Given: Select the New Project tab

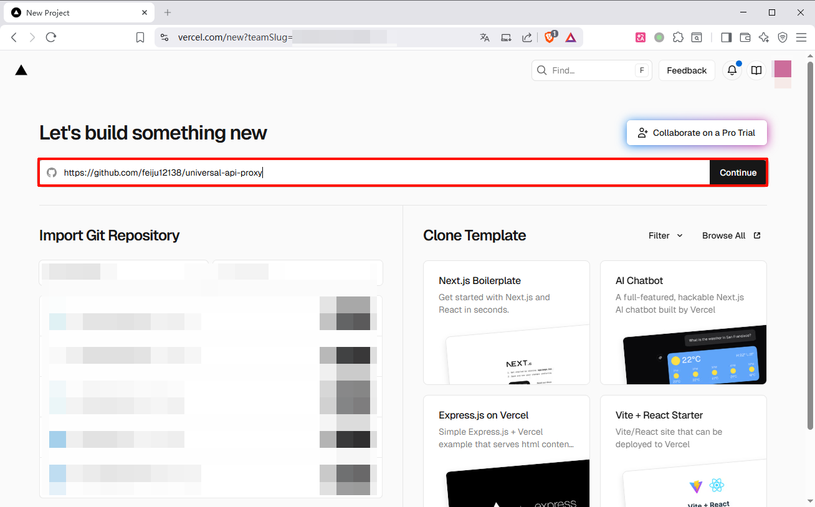Looking at the screenshot, I should 75,12.
